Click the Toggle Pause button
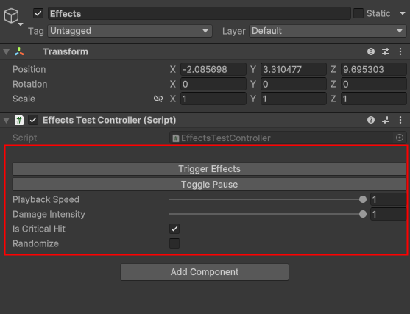 [x=209, y=185]
